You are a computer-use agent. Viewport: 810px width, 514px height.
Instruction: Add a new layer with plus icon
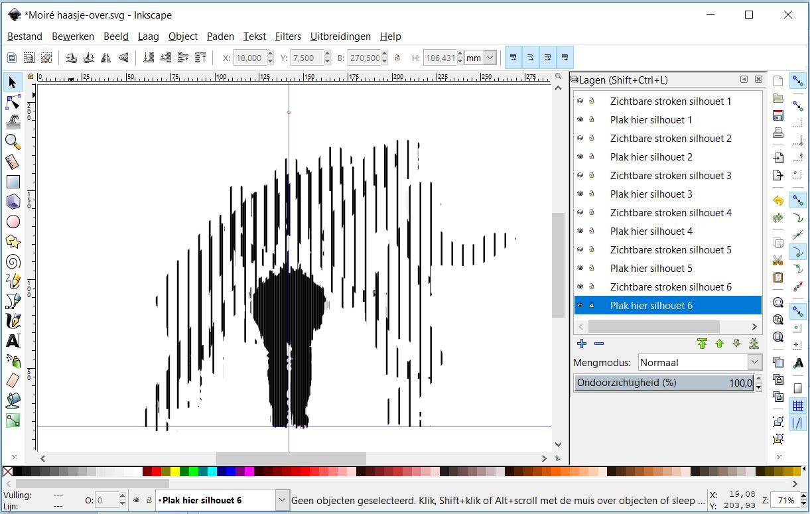pyautogui.click(x=582, y=344)
